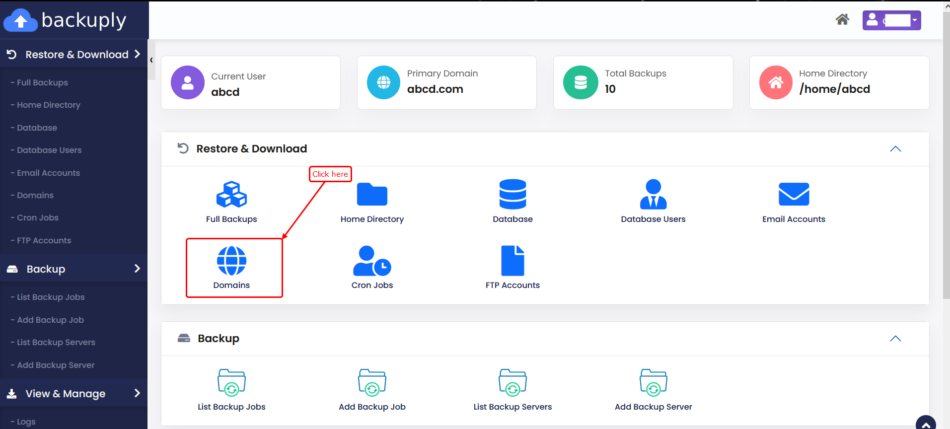This screenshot has width=950, height=429.
Task: Click the Home Directory folder icon
Action: click(x=372, y=194)
